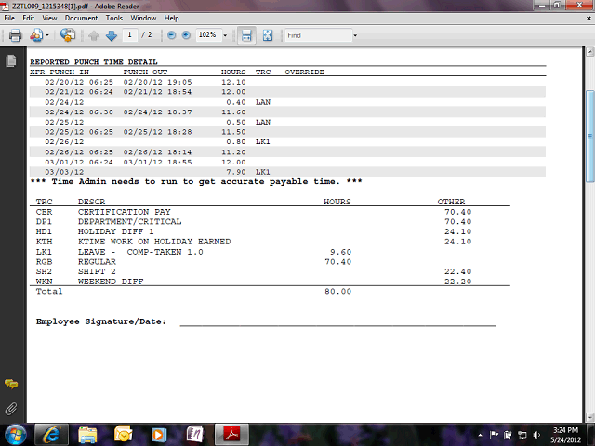Click the SH2 other value '22.40'
595x446 pixels.
[x=458, y=271]
